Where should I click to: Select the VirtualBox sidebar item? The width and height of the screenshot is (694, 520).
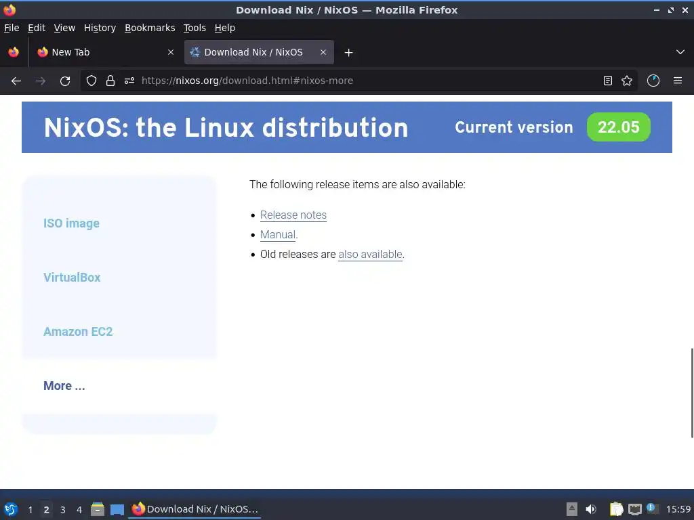72,278
